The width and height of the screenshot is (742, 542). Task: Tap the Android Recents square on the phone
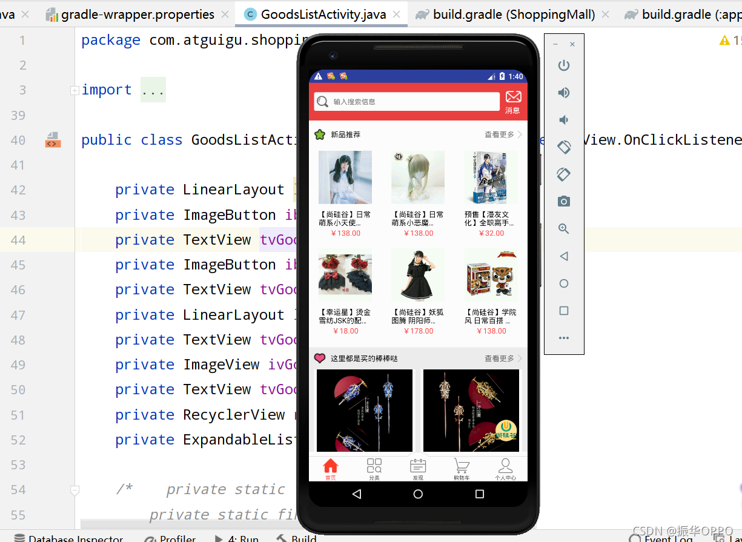(x=480, y=494)
